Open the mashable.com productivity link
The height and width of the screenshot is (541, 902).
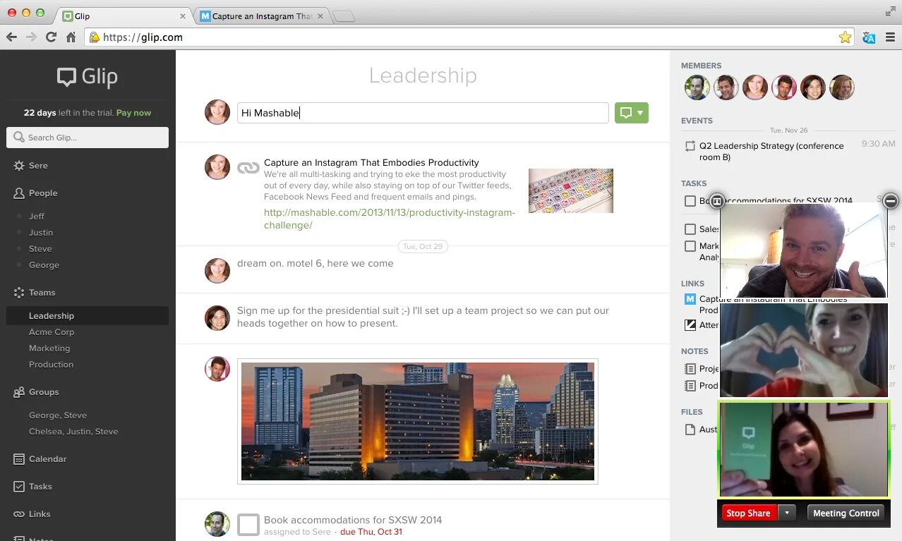coord(390,219)
